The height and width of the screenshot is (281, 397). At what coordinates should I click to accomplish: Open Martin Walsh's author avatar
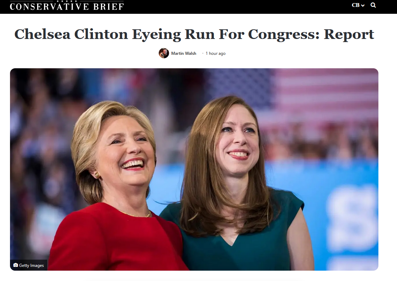[x=164, y=53]
